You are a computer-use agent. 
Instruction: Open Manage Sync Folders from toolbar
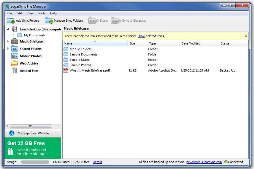tap(49, 21)
